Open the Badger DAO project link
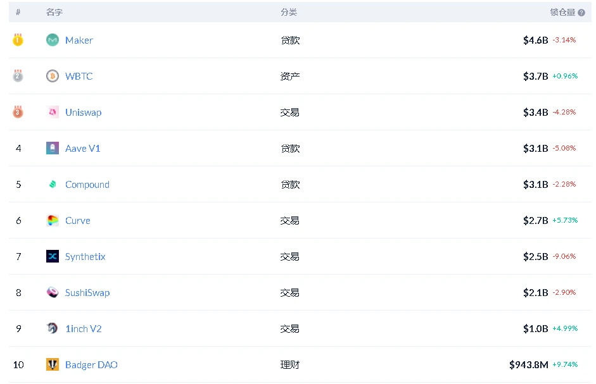The width and height of the screenshot is (596, 384). pos(91,364)
